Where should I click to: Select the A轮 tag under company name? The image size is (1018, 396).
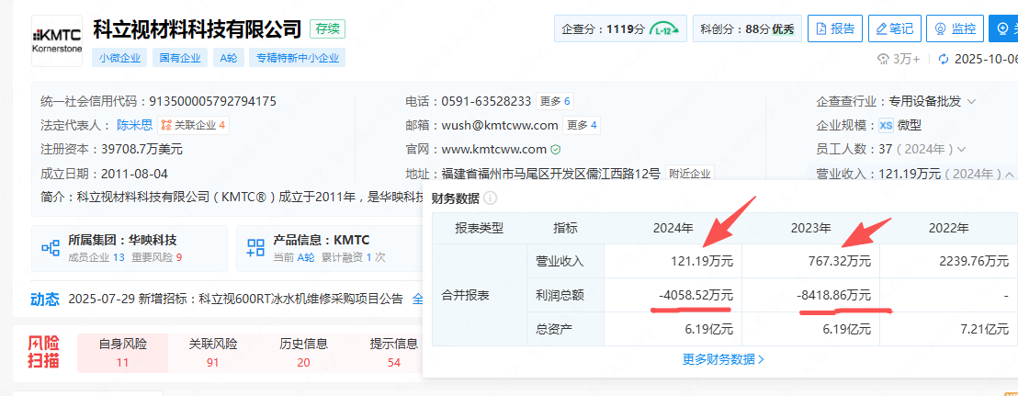point(229,58)
